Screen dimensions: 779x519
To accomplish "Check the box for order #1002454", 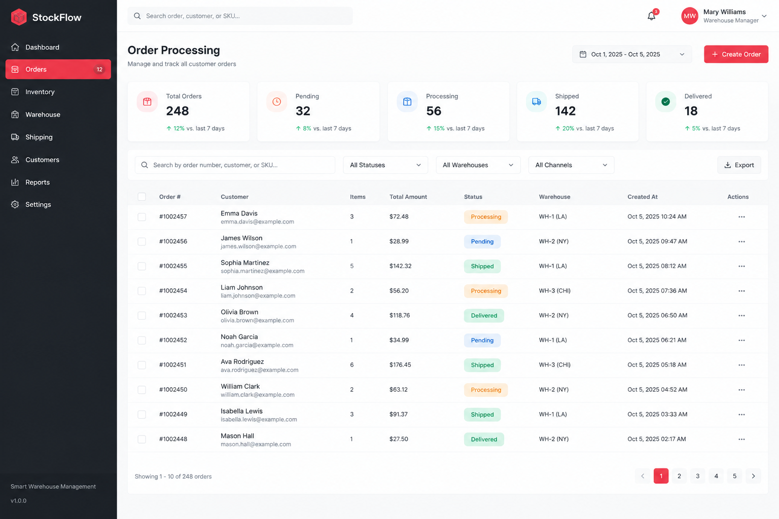I will 142,291.
